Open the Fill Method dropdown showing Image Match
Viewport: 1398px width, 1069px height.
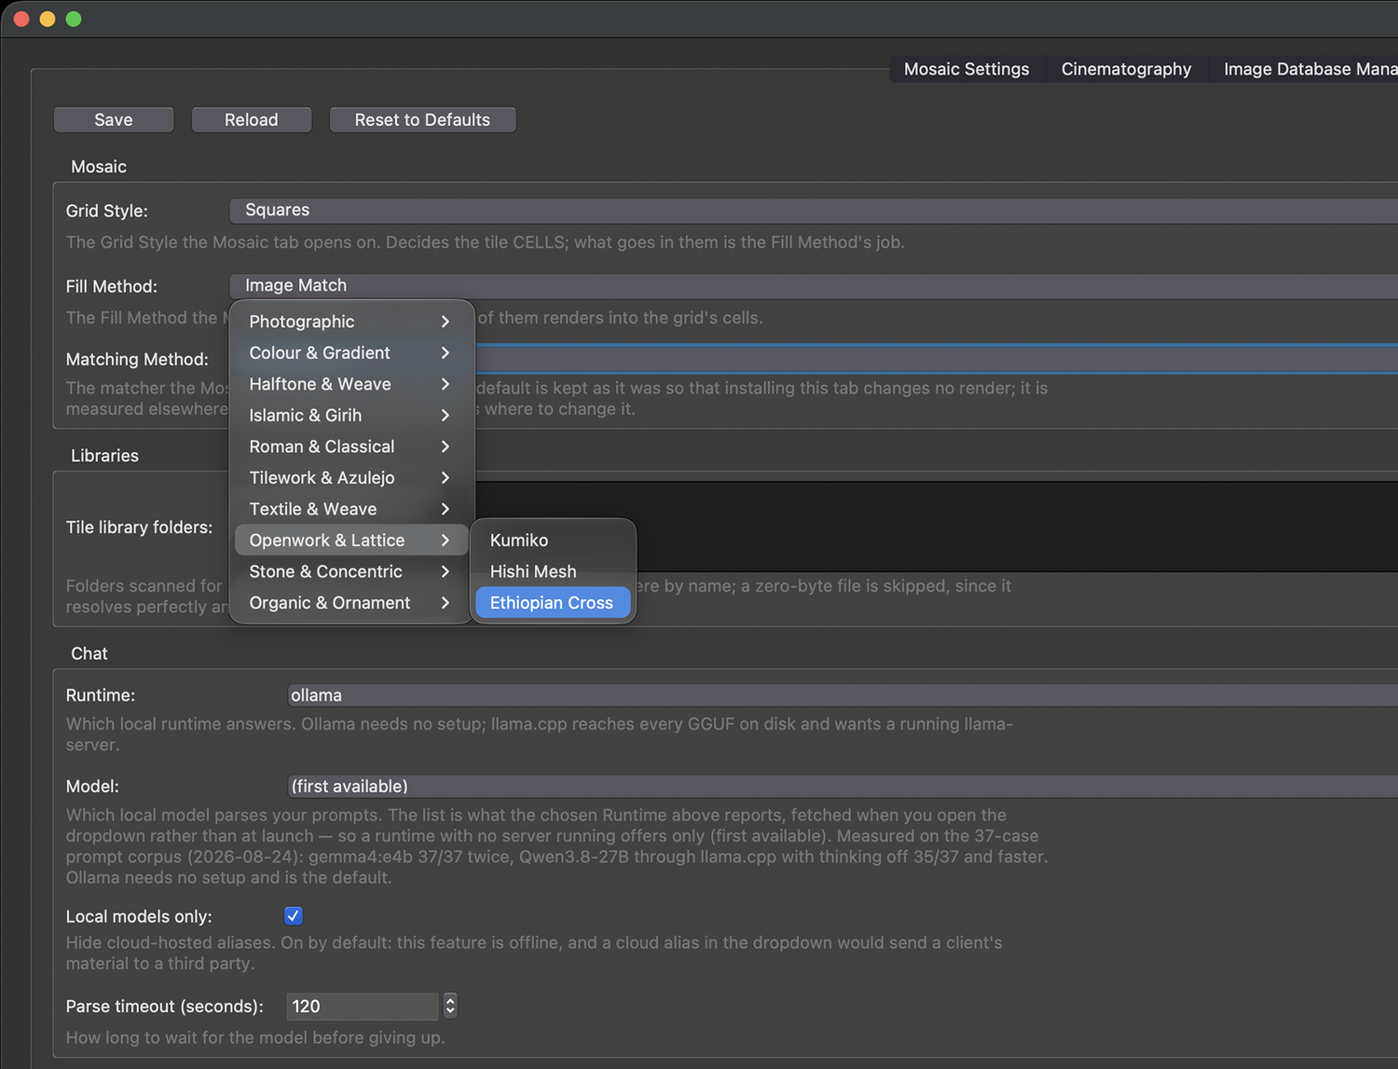[814, 286]
